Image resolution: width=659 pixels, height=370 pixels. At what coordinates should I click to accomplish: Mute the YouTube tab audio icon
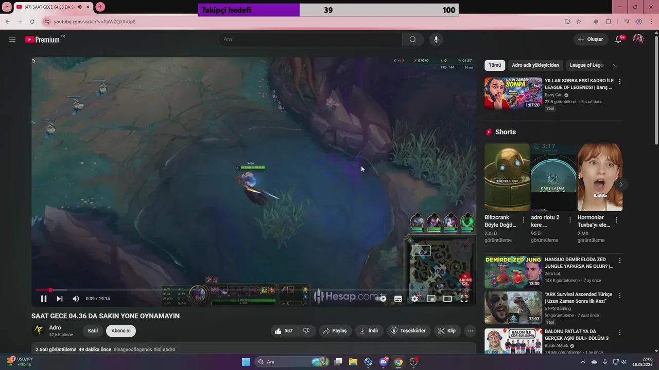pyautogui.click(x=79, y=7)
